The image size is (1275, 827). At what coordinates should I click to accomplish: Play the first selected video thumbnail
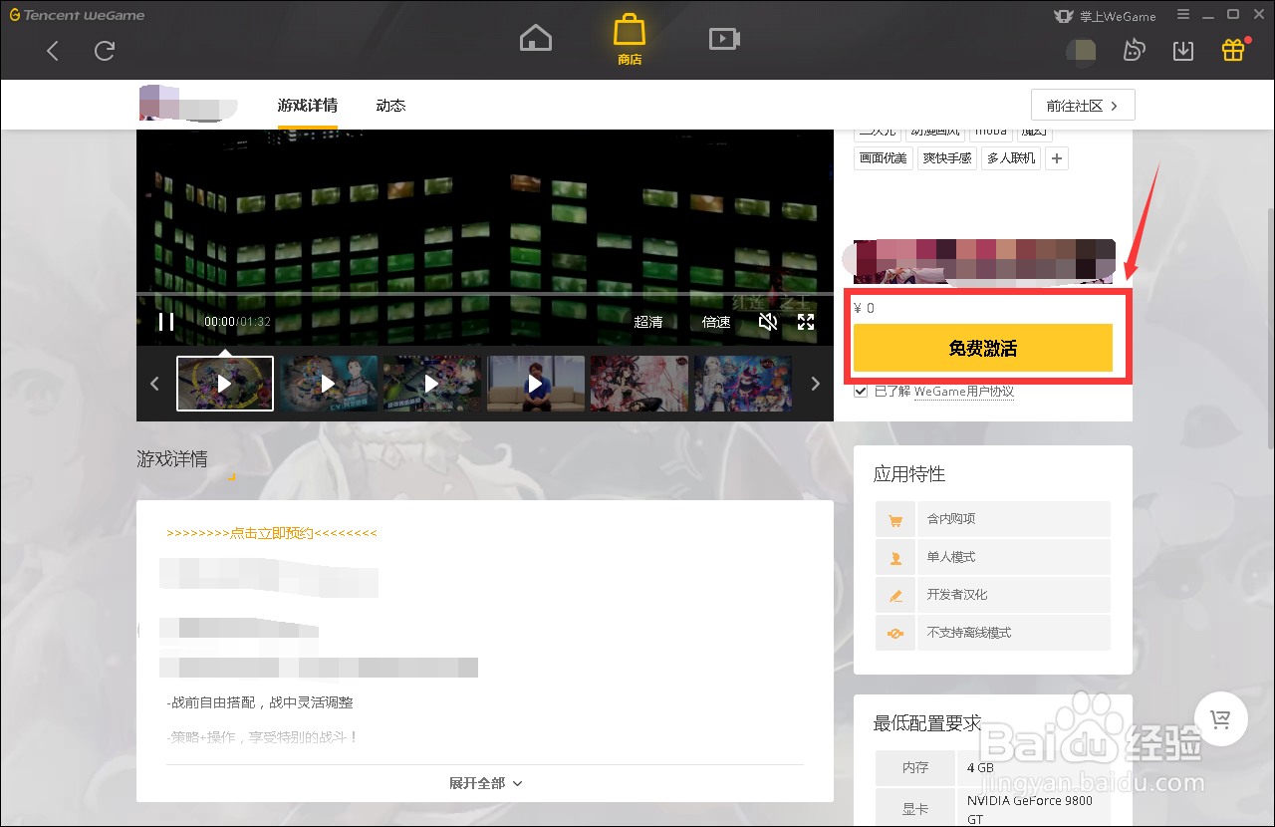[225, 384]
